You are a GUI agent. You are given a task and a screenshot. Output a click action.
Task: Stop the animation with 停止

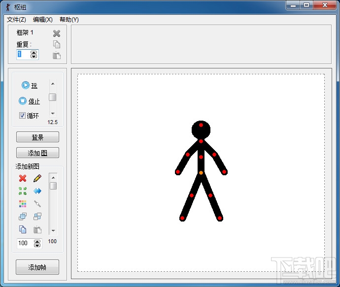tap(29, 101)
